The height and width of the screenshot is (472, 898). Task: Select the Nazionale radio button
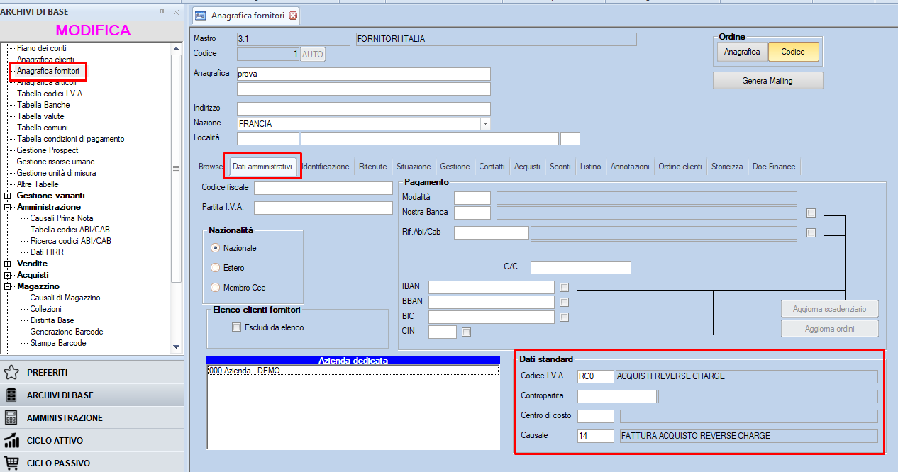tap(216, 248)
